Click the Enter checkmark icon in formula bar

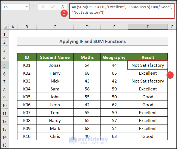click(53, 7)
